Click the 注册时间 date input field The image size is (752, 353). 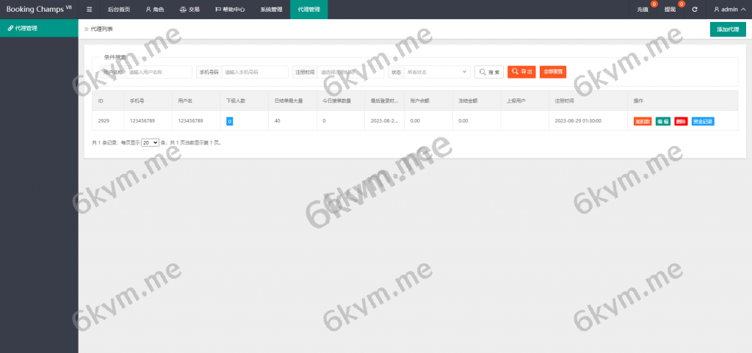pyautogui.click(x=350, y=72)
